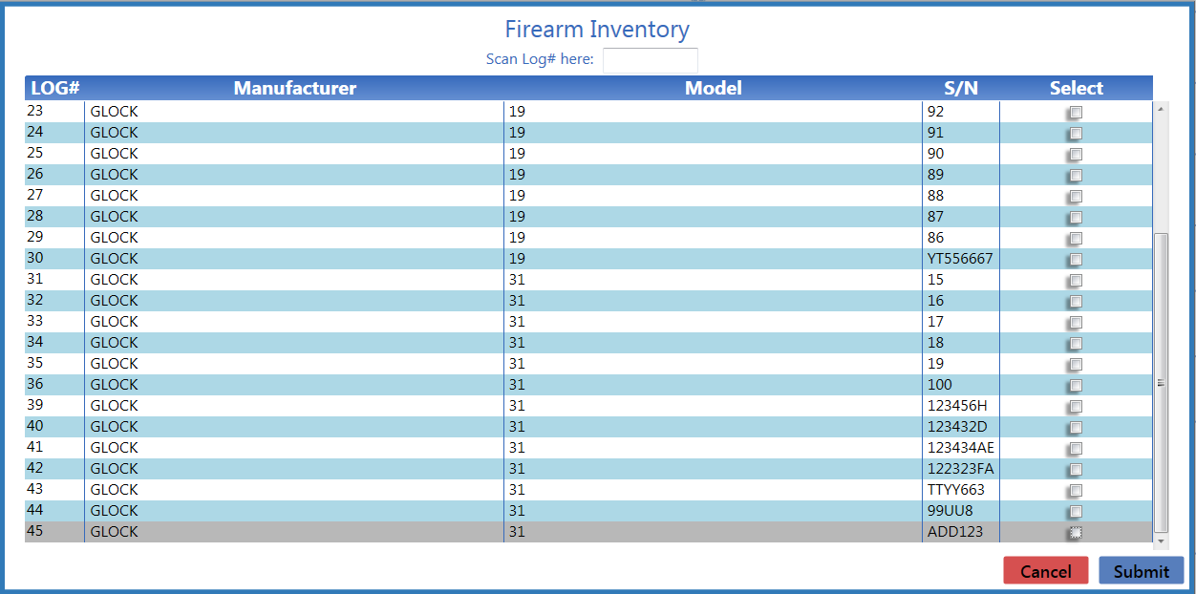Click the Cancel button
The width and height of the screenshot is (1196, 594).
click(x=1045, y=570)
